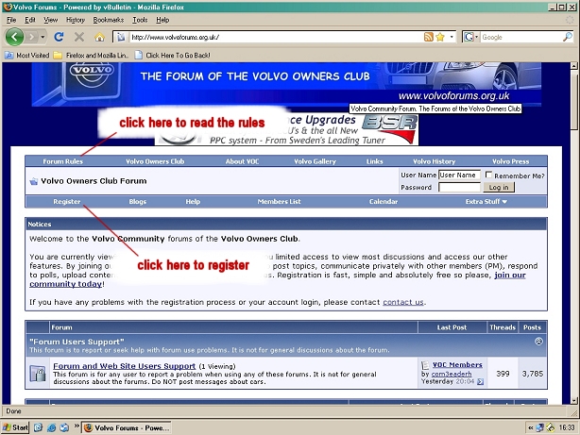Screen dimensions: 580x435
Task: Expand the Extra Stuff dropdown
Action: click(x=486, y=201)
